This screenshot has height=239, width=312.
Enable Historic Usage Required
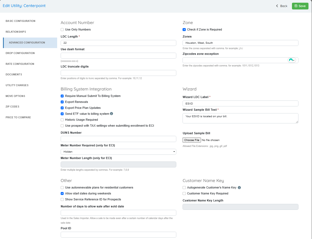(x=62, y=120)
